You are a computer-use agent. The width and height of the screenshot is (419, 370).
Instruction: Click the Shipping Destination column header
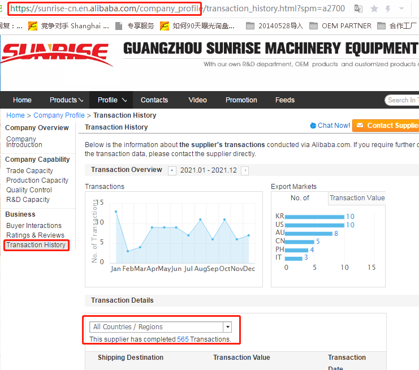pyautogui.click(x=131, y=358)
